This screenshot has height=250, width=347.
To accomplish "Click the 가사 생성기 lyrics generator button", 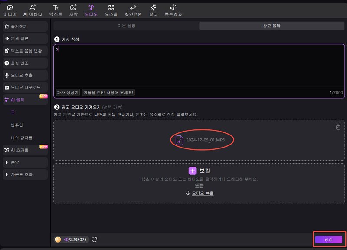I will [x=68, y=92].
